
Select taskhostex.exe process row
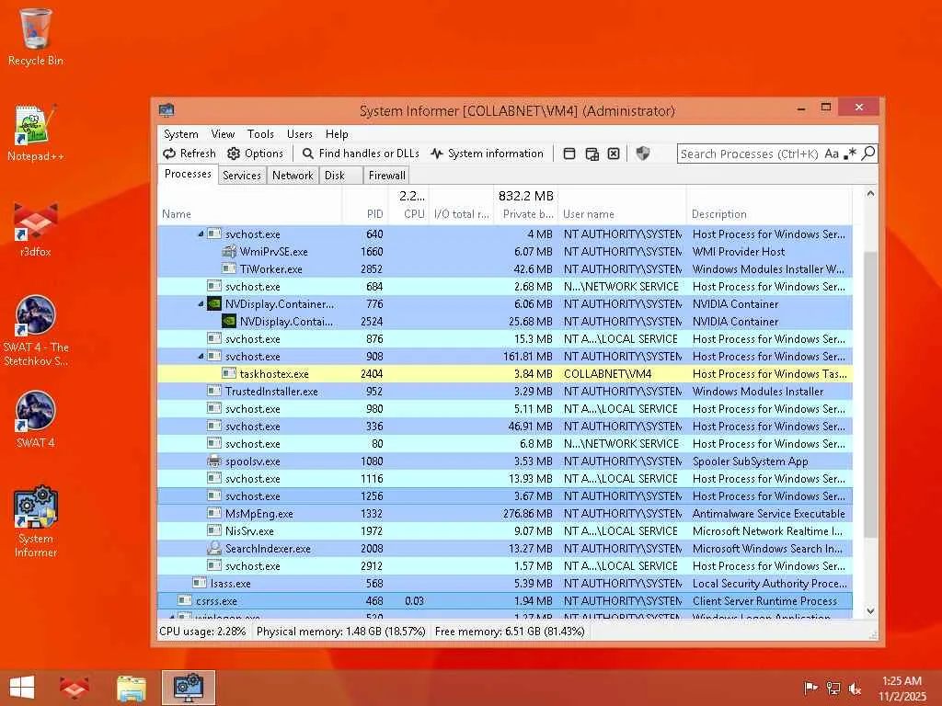coord(505,373)
